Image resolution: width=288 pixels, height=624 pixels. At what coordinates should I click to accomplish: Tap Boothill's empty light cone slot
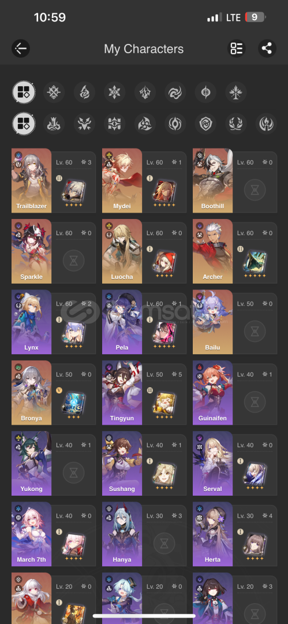255,190
